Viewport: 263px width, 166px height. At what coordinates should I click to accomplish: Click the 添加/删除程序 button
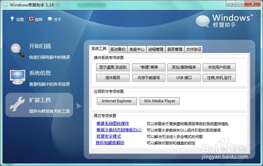184,67
